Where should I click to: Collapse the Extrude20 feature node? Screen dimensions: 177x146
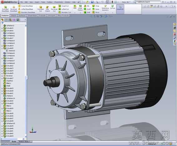tap(2, 48)
